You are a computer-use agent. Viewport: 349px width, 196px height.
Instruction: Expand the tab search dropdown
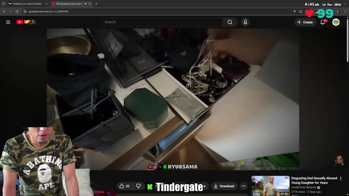[4, 4]
